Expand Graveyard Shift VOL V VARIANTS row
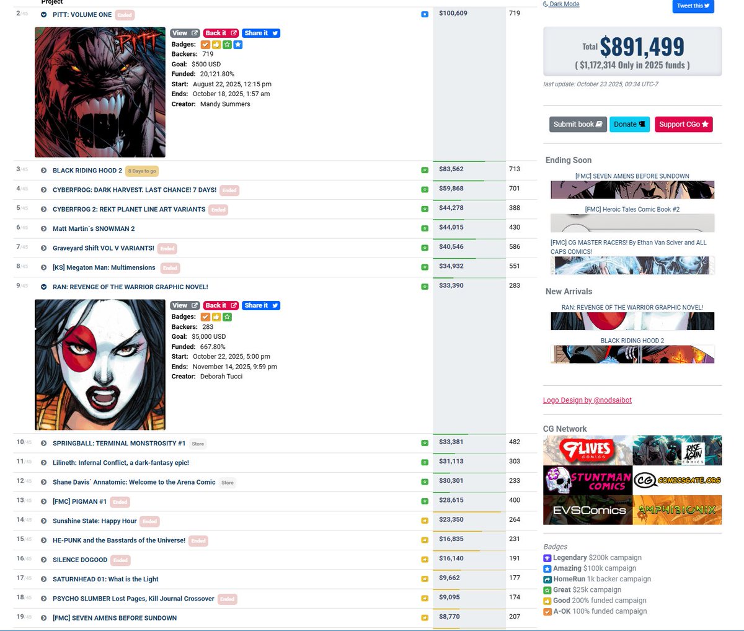 43,248
